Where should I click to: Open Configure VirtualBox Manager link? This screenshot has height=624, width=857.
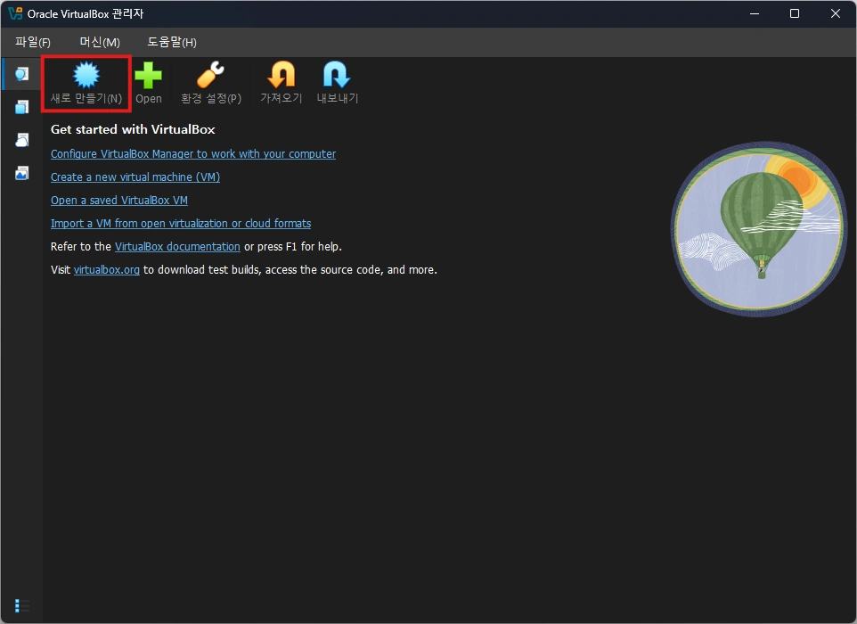(x=193, y=154)
